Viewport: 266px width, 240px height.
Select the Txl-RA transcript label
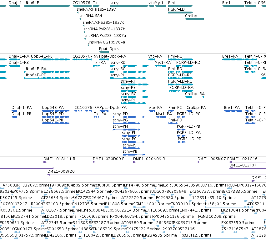[99, 63]
